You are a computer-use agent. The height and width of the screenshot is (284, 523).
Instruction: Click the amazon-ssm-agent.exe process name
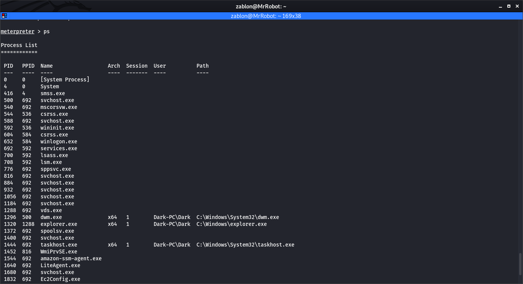pyautogui.click(x=71, y=258)
